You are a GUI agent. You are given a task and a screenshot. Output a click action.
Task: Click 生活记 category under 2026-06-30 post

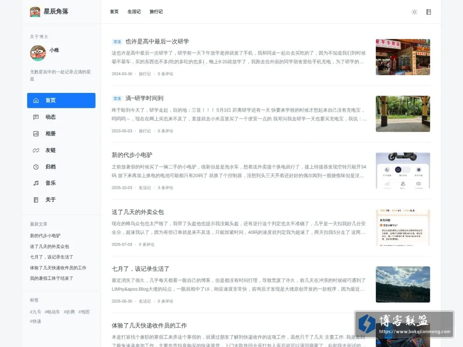tap(145, 302)
